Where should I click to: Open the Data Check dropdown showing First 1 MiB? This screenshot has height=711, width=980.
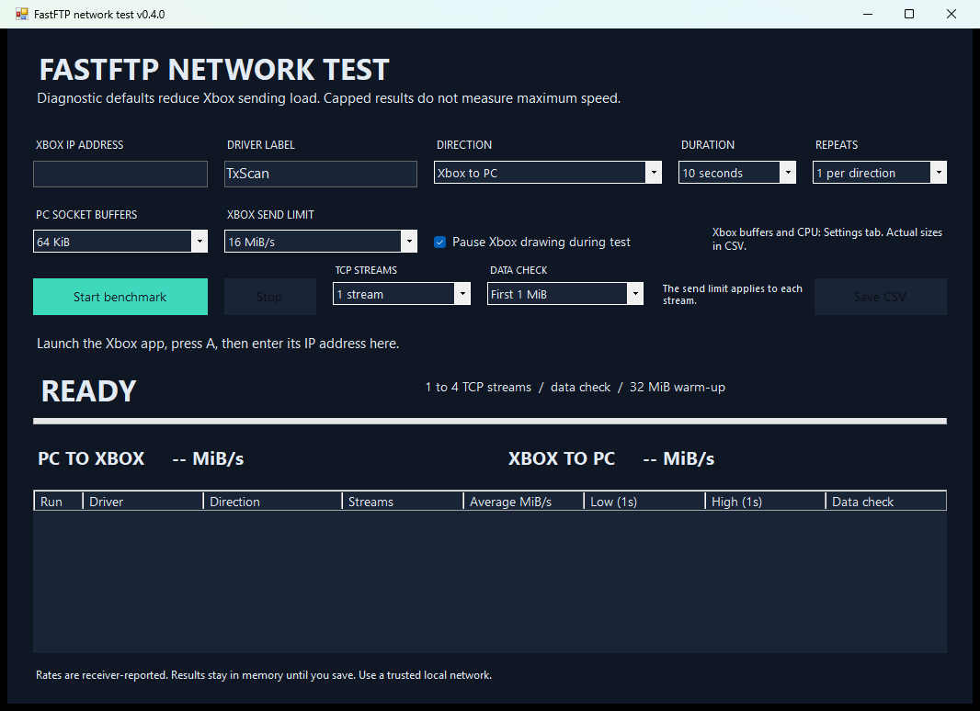[565, 294]
